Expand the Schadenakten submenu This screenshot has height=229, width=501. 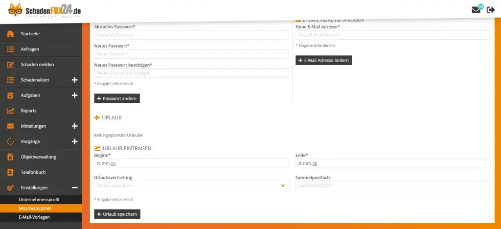(x=74, y=80)
